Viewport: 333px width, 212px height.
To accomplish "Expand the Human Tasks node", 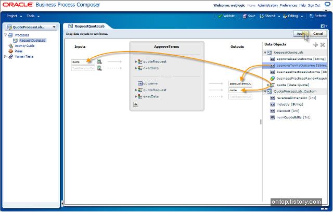I will click(x=6, y=56).
